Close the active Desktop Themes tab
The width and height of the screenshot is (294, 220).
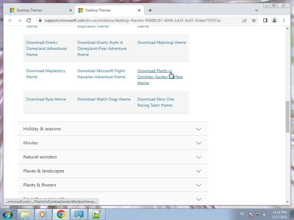(139, 10)
